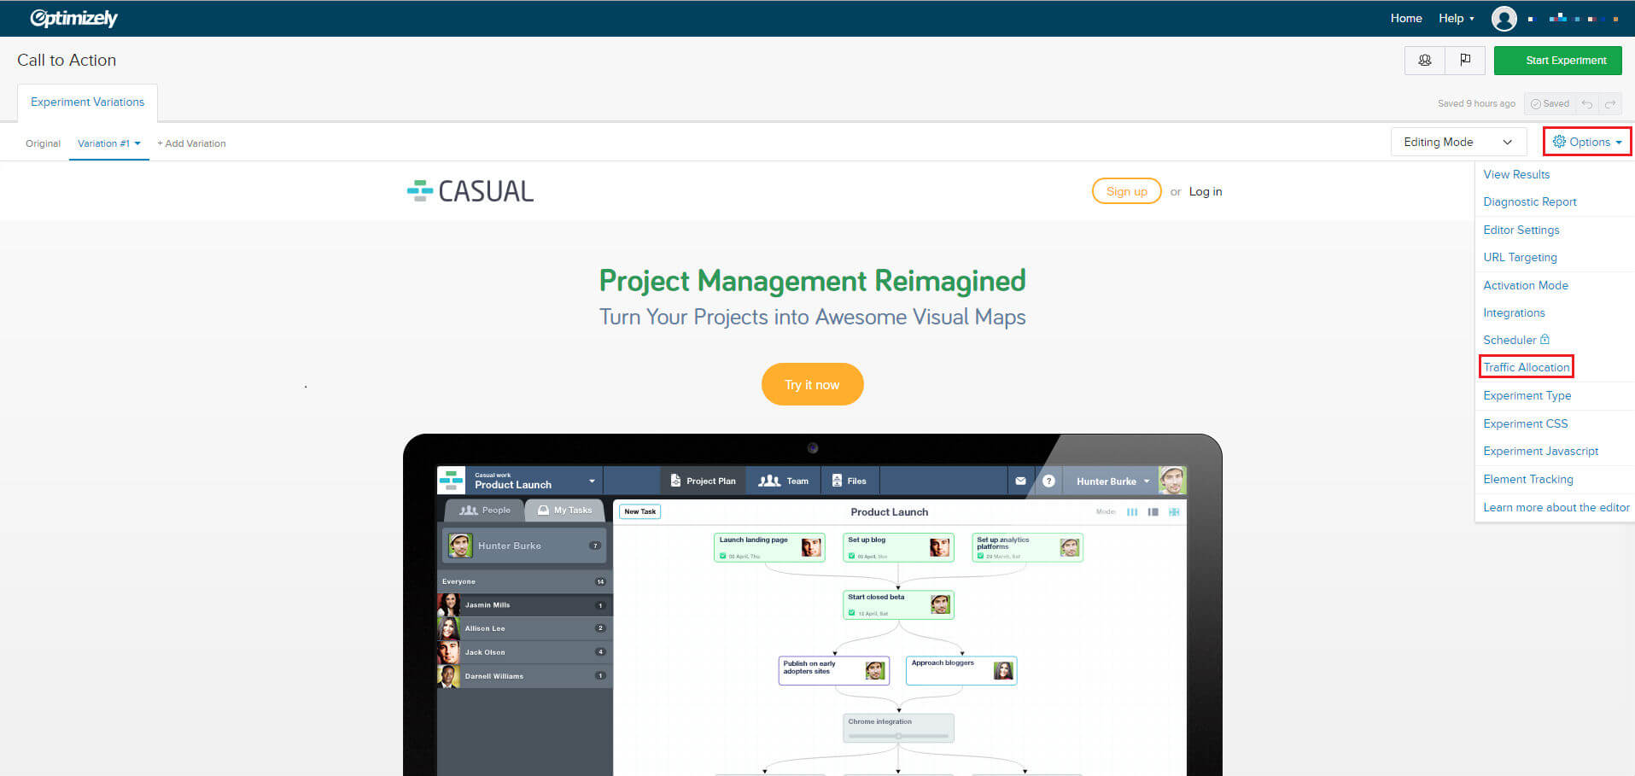
Task: Choose Diagnostic Report menu item
Action: click(x=1530, y=201)
